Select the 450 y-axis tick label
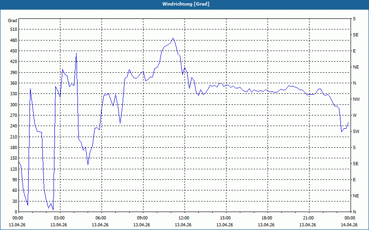The width and height of the screenshot is (369, 230). point(14,51)
